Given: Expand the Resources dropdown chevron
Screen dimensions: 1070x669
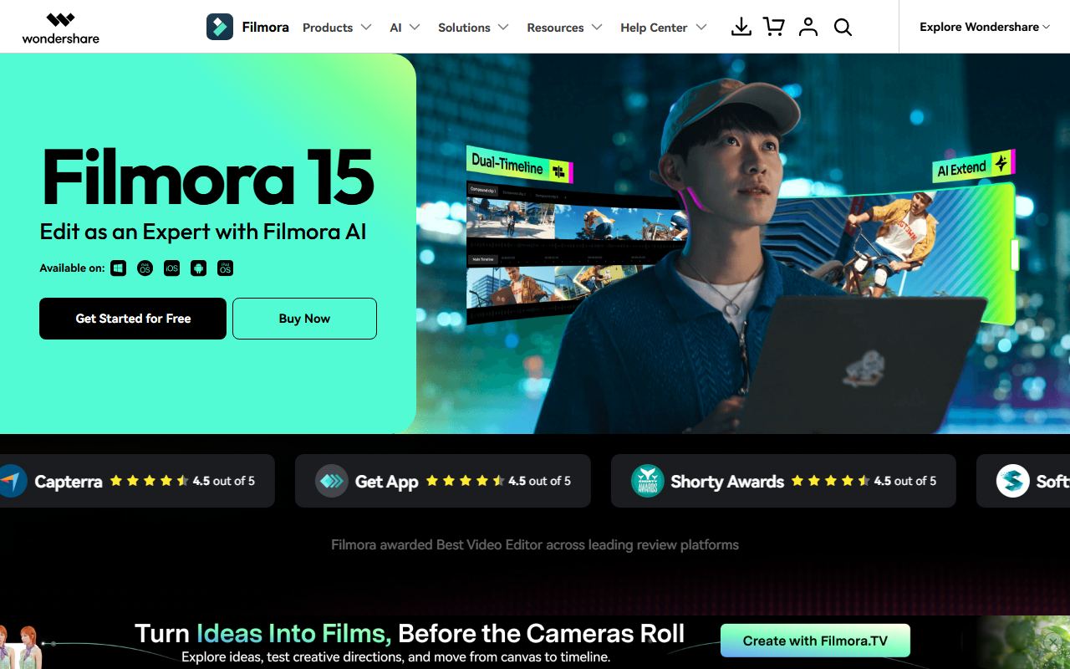Looking at the screenshot, I should tap(597, 28).
